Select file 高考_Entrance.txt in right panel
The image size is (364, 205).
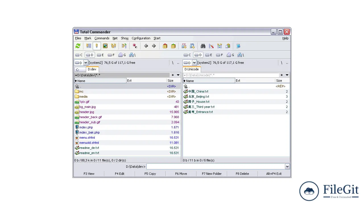point(236,112)
